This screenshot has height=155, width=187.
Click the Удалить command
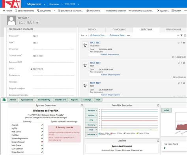tap(163, 11)
